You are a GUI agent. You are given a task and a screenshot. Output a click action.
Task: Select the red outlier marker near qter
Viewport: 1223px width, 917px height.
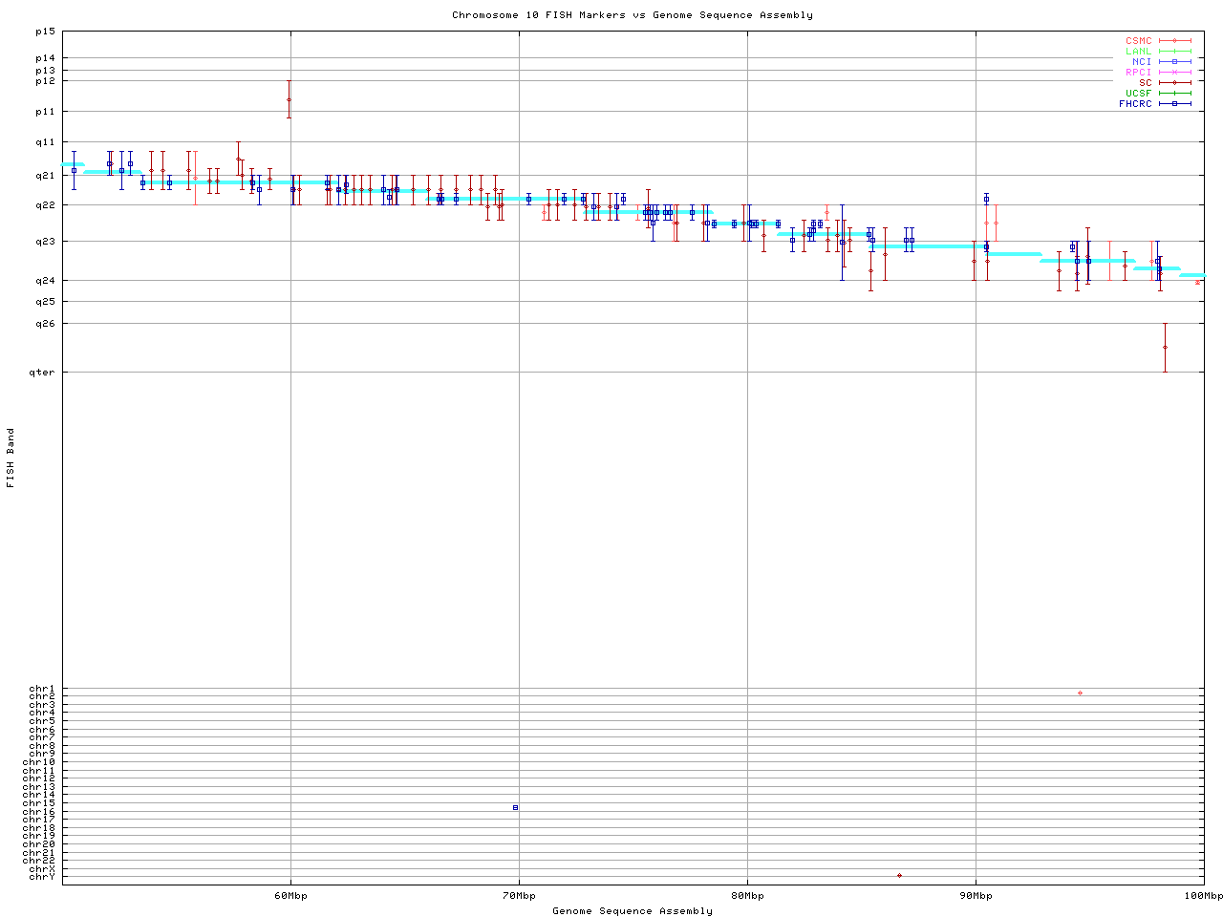tap(1165, 347)
